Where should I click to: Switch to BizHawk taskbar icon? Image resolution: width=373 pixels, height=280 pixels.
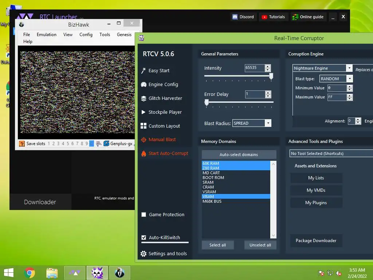119,273
